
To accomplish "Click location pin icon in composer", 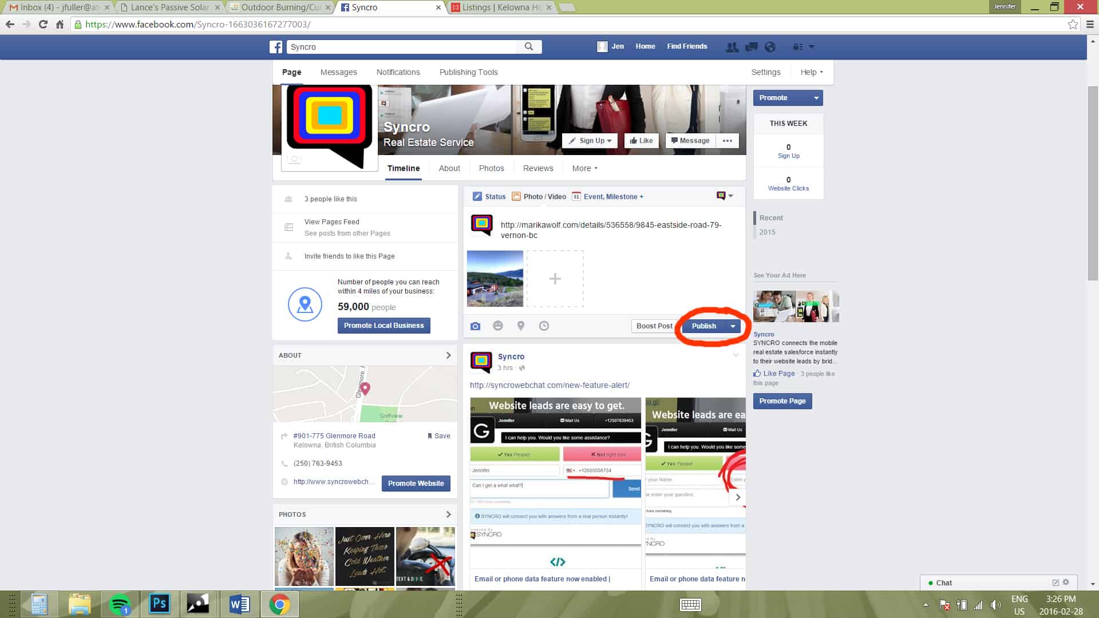I will point(521,326).
